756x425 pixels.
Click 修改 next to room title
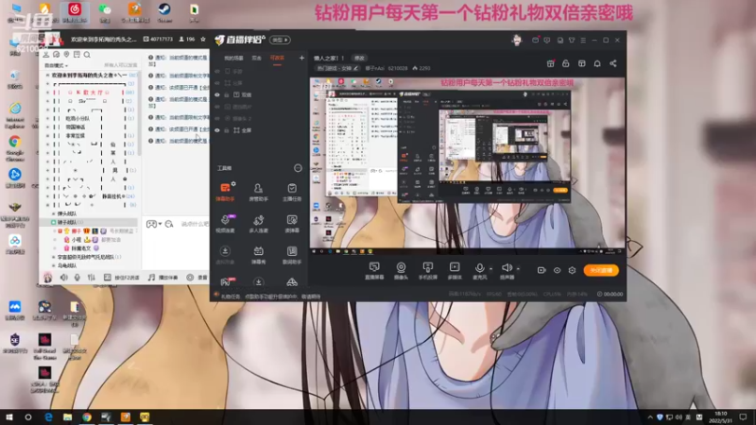click(x=359, y=59)
